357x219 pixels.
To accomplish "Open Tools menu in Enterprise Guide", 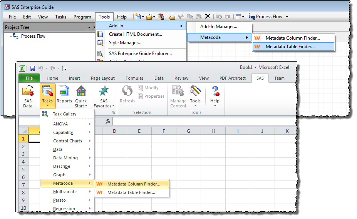I will (104, 17).
